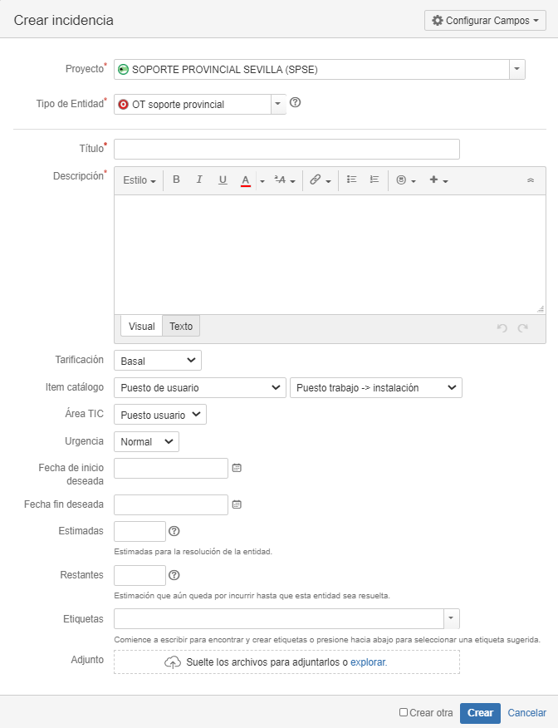Toggle underline formatting in editor

coord(223,180)
